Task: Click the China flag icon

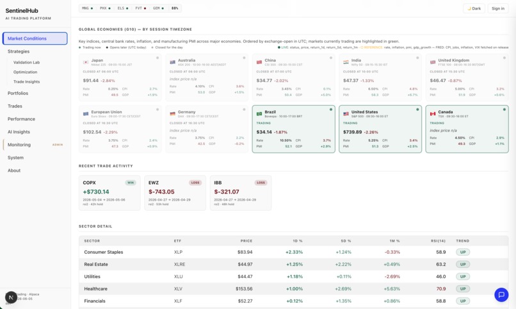Action: (x=259, y=62)
